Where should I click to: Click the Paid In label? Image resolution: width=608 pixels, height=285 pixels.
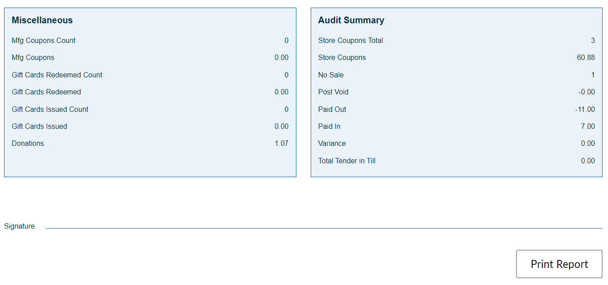click(329, 126)
